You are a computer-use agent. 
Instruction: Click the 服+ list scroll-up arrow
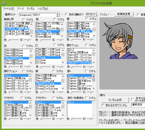coord(94,76)
